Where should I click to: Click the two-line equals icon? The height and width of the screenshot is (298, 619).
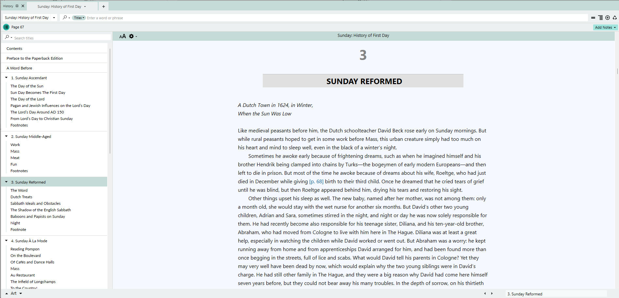click(x=593, y=18)
